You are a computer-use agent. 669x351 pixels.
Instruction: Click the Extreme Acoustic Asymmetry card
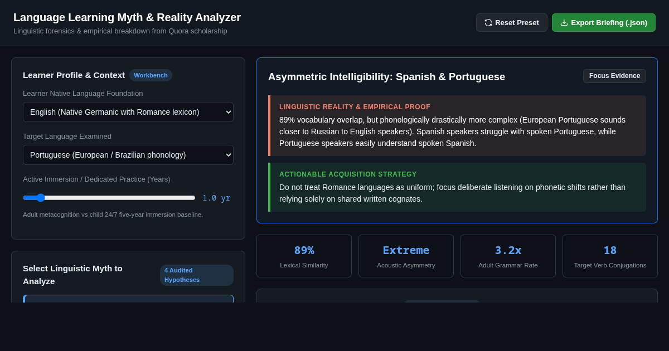(x=406, y=256)
